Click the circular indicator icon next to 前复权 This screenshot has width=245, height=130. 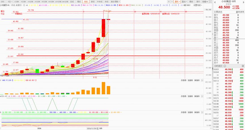tap(24, 5)
